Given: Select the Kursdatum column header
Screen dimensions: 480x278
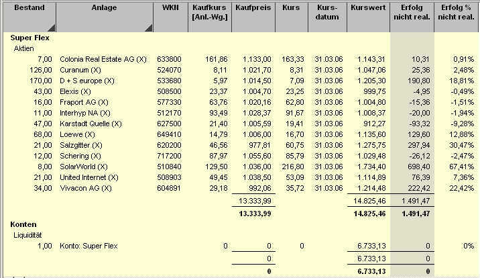Looking at the screenshot, I should tap(327, 17).
